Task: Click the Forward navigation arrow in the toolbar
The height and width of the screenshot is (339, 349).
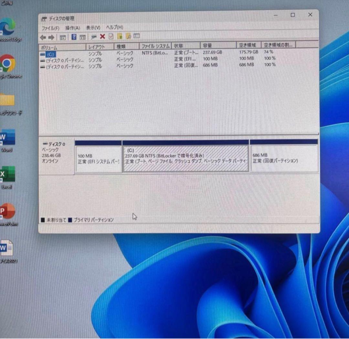Action: click(51, 36)
